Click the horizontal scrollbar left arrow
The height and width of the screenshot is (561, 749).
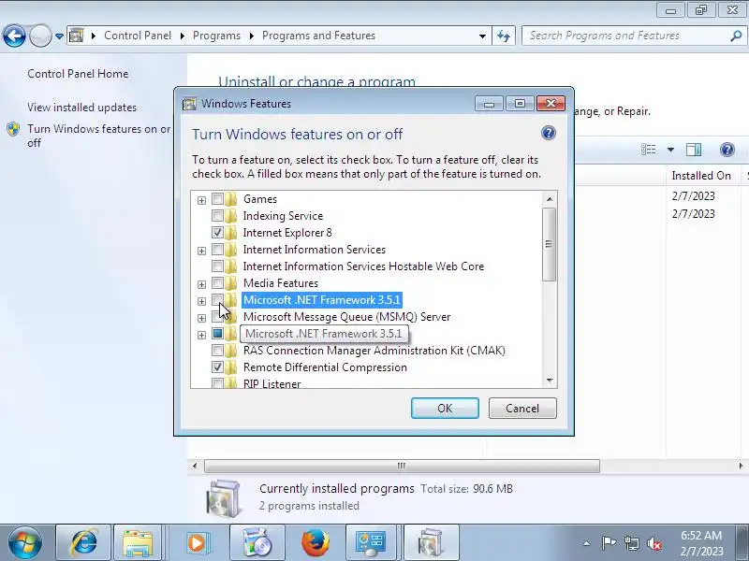tap(195, 466)
